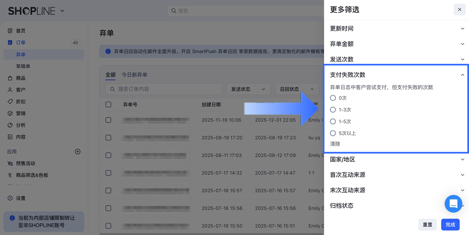Switch to the 今日新弃单 tab

click(134, 75)
